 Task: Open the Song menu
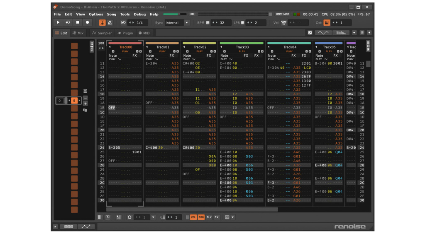[x=111, y=14]
